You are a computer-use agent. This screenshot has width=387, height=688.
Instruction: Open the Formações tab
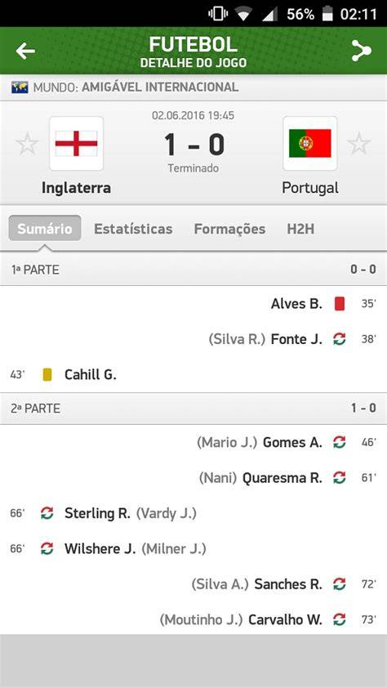(x=229, y=229)
